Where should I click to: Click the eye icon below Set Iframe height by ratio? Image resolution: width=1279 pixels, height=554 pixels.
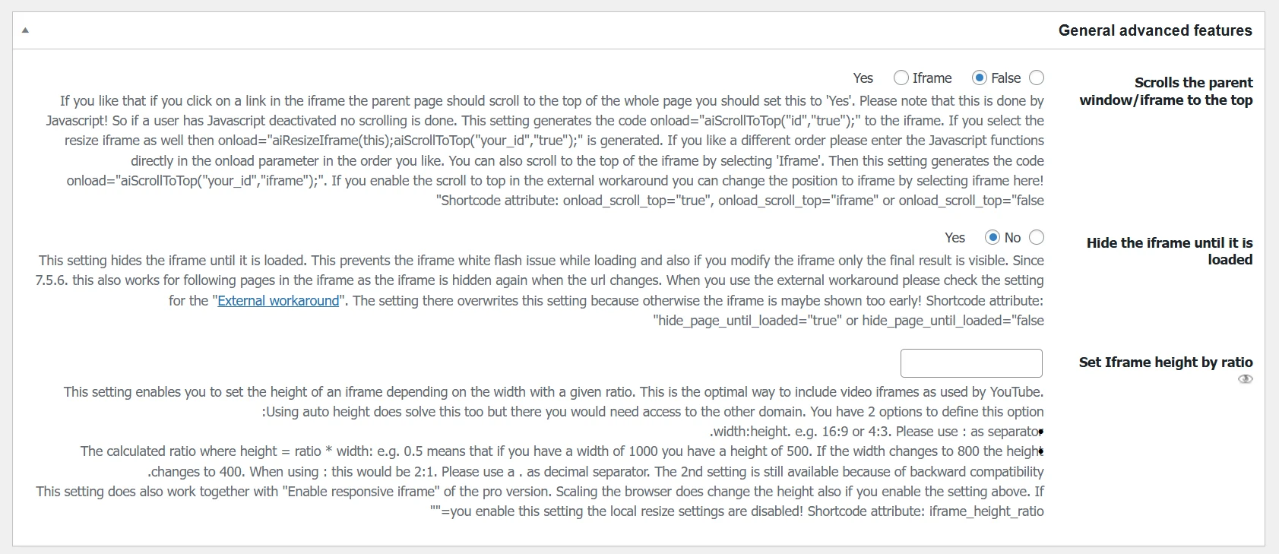(1245, 379)
